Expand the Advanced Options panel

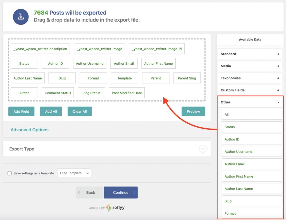[x=29, y=130]
